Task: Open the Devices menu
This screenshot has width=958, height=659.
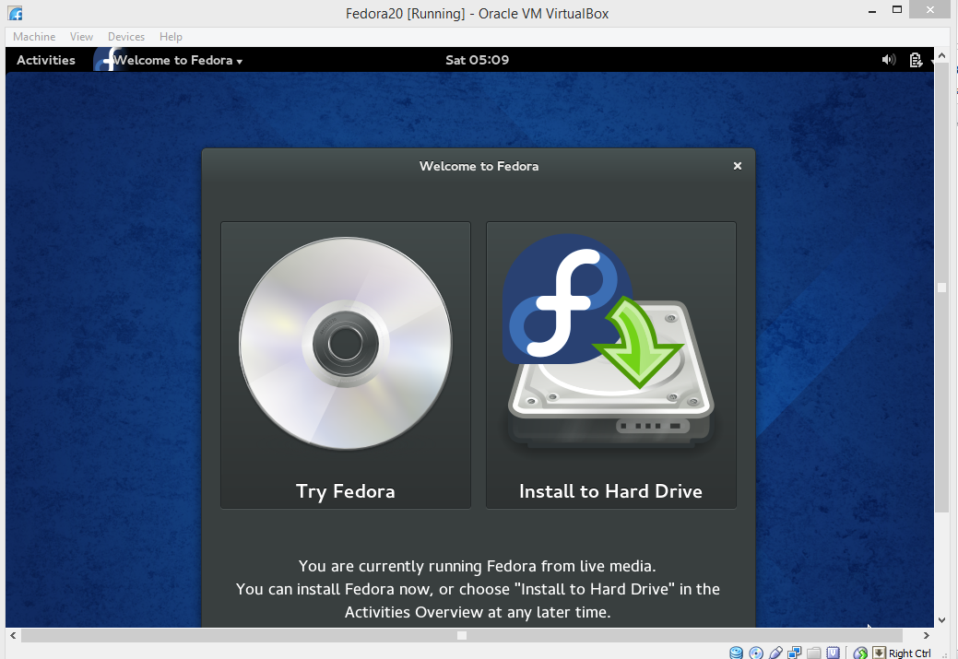Action: click(126, 37)
